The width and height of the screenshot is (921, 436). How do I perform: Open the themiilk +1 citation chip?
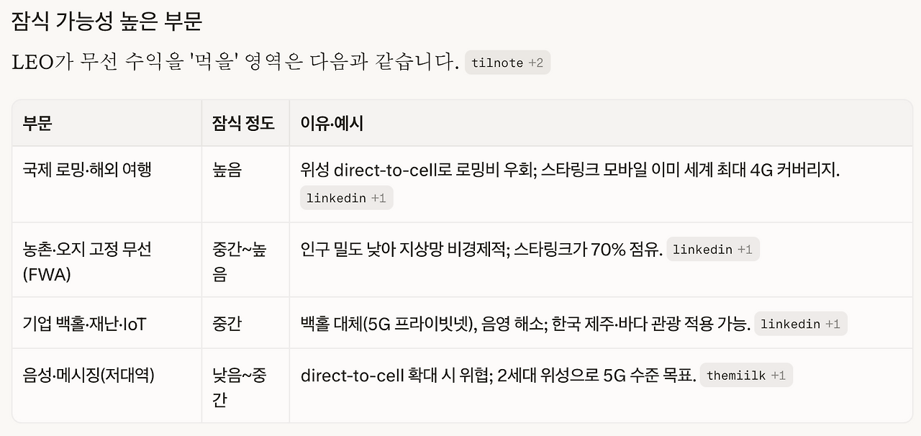(746, 376)
